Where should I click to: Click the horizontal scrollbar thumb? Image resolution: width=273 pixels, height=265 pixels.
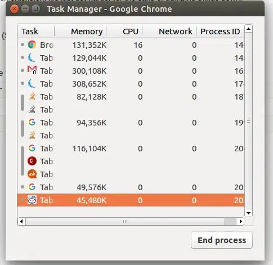(x=125, y=222)
